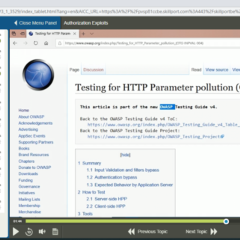Open Books sidebar link
Image resolution: width=240 pixels, height=240 pixels.
(x=24, y=148)
